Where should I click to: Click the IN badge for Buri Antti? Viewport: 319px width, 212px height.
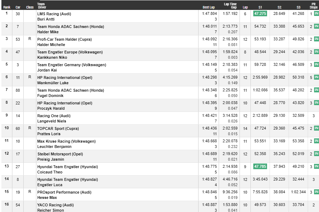pyautogui.click(x=317, y=13)
